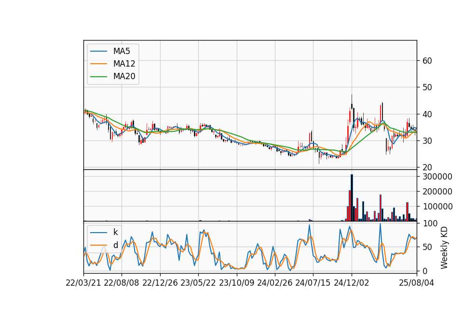Click the price axis value 40
The width and height of the screenshot is (463, 333).
pos(427,114)
